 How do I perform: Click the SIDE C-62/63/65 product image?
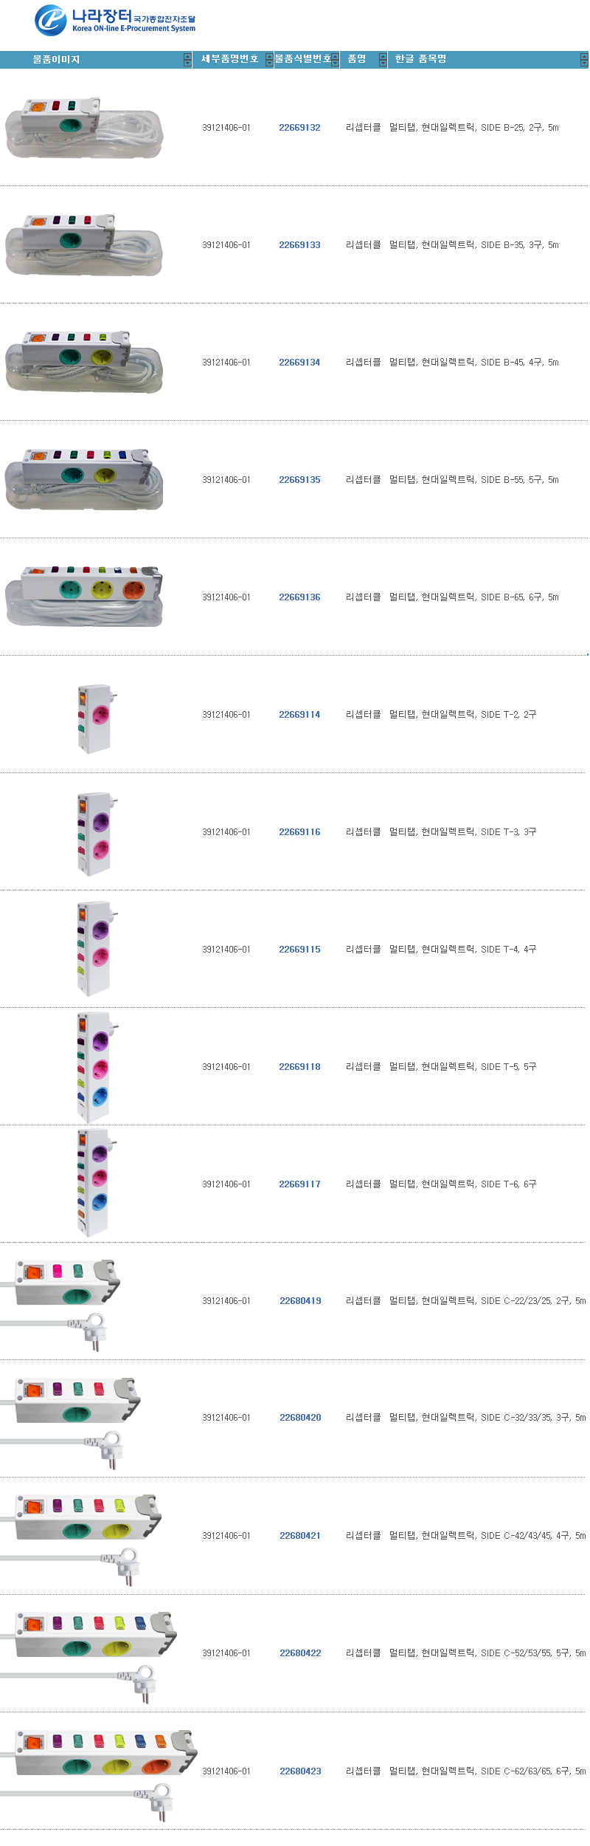[100, 1771]
